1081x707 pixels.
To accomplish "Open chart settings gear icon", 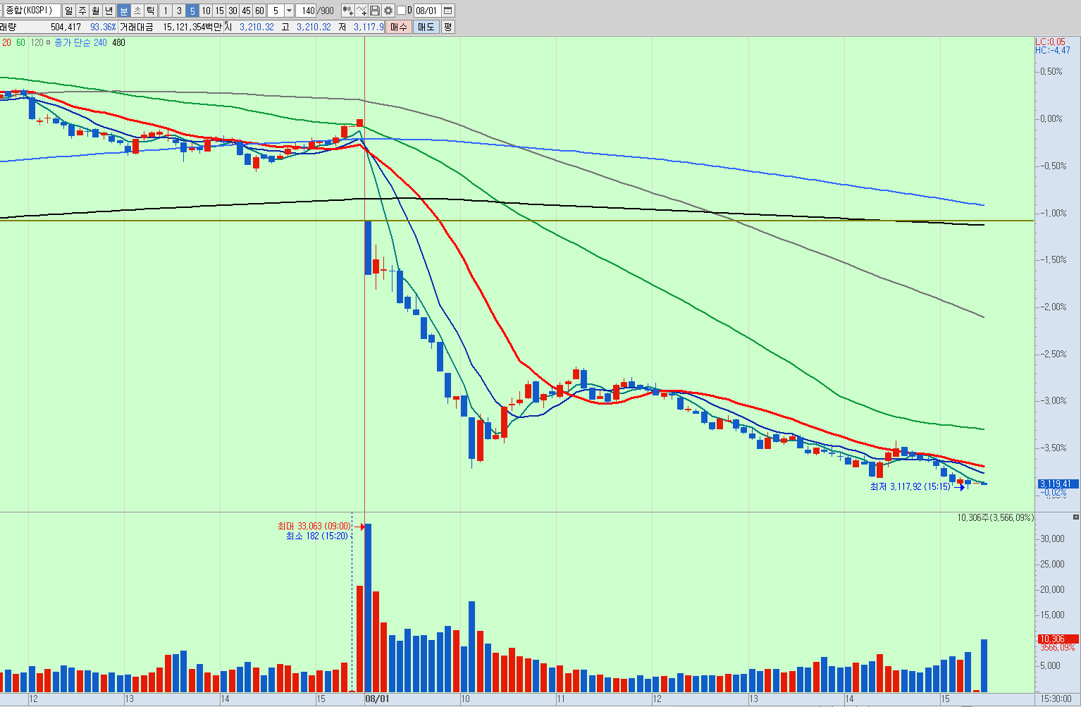I will click(388, 11).
